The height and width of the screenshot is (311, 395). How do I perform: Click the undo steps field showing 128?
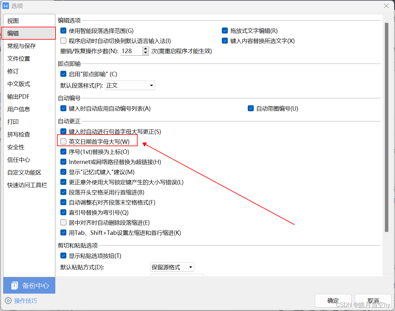point(131,51)
